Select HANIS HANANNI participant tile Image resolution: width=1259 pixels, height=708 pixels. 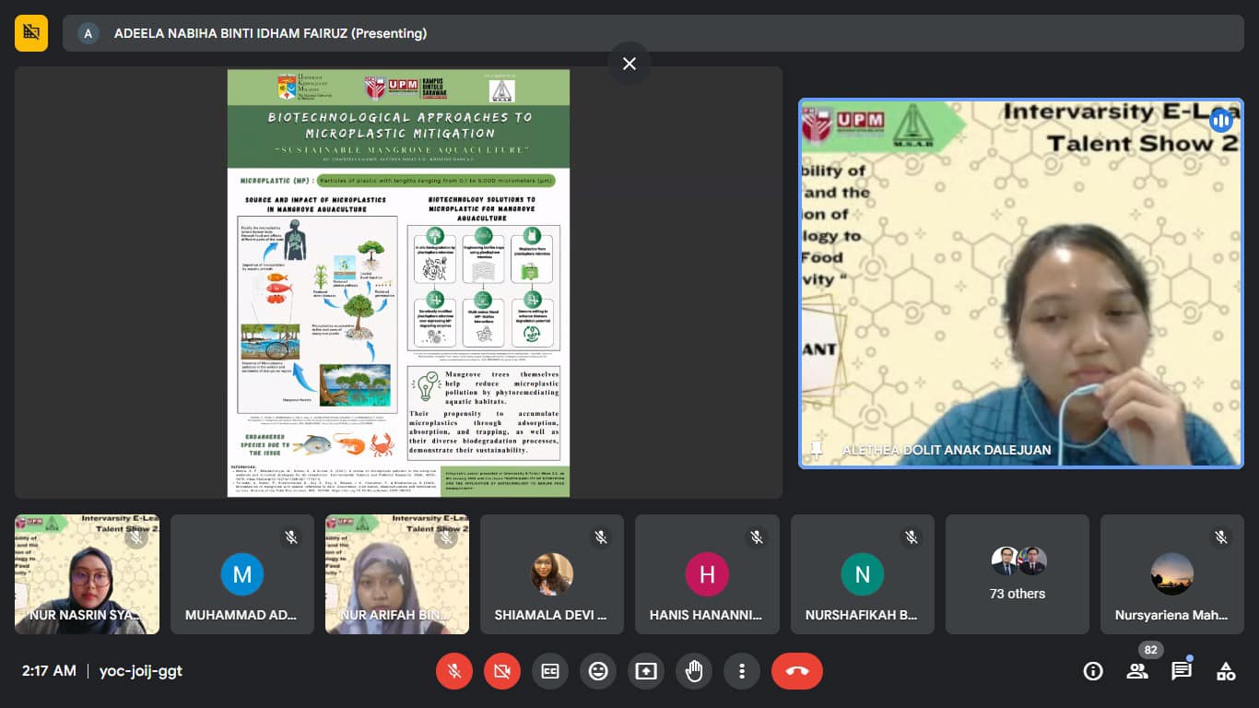707,574
